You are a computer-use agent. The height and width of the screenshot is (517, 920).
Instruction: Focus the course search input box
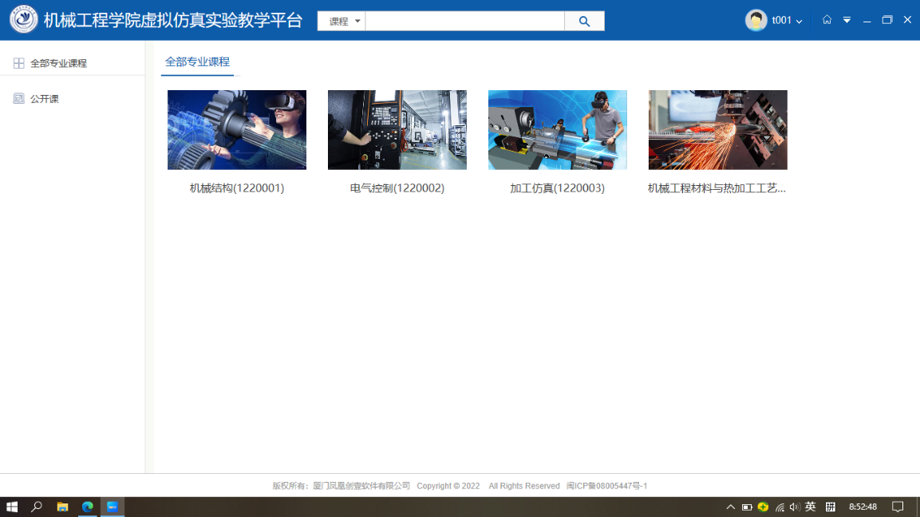(464, 21)
